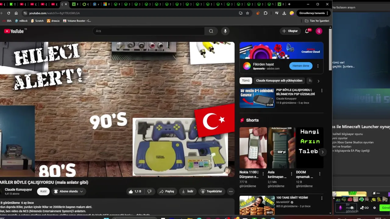The height and width of the screenshot is (219, 390).
Task: Go to the browser home page
Action: coord(16,13)
